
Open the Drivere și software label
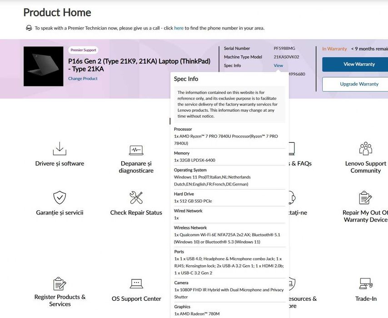tap(60, 164)
